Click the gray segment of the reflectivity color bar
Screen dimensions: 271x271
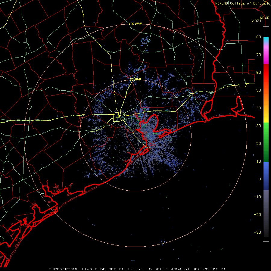point(266,213)
